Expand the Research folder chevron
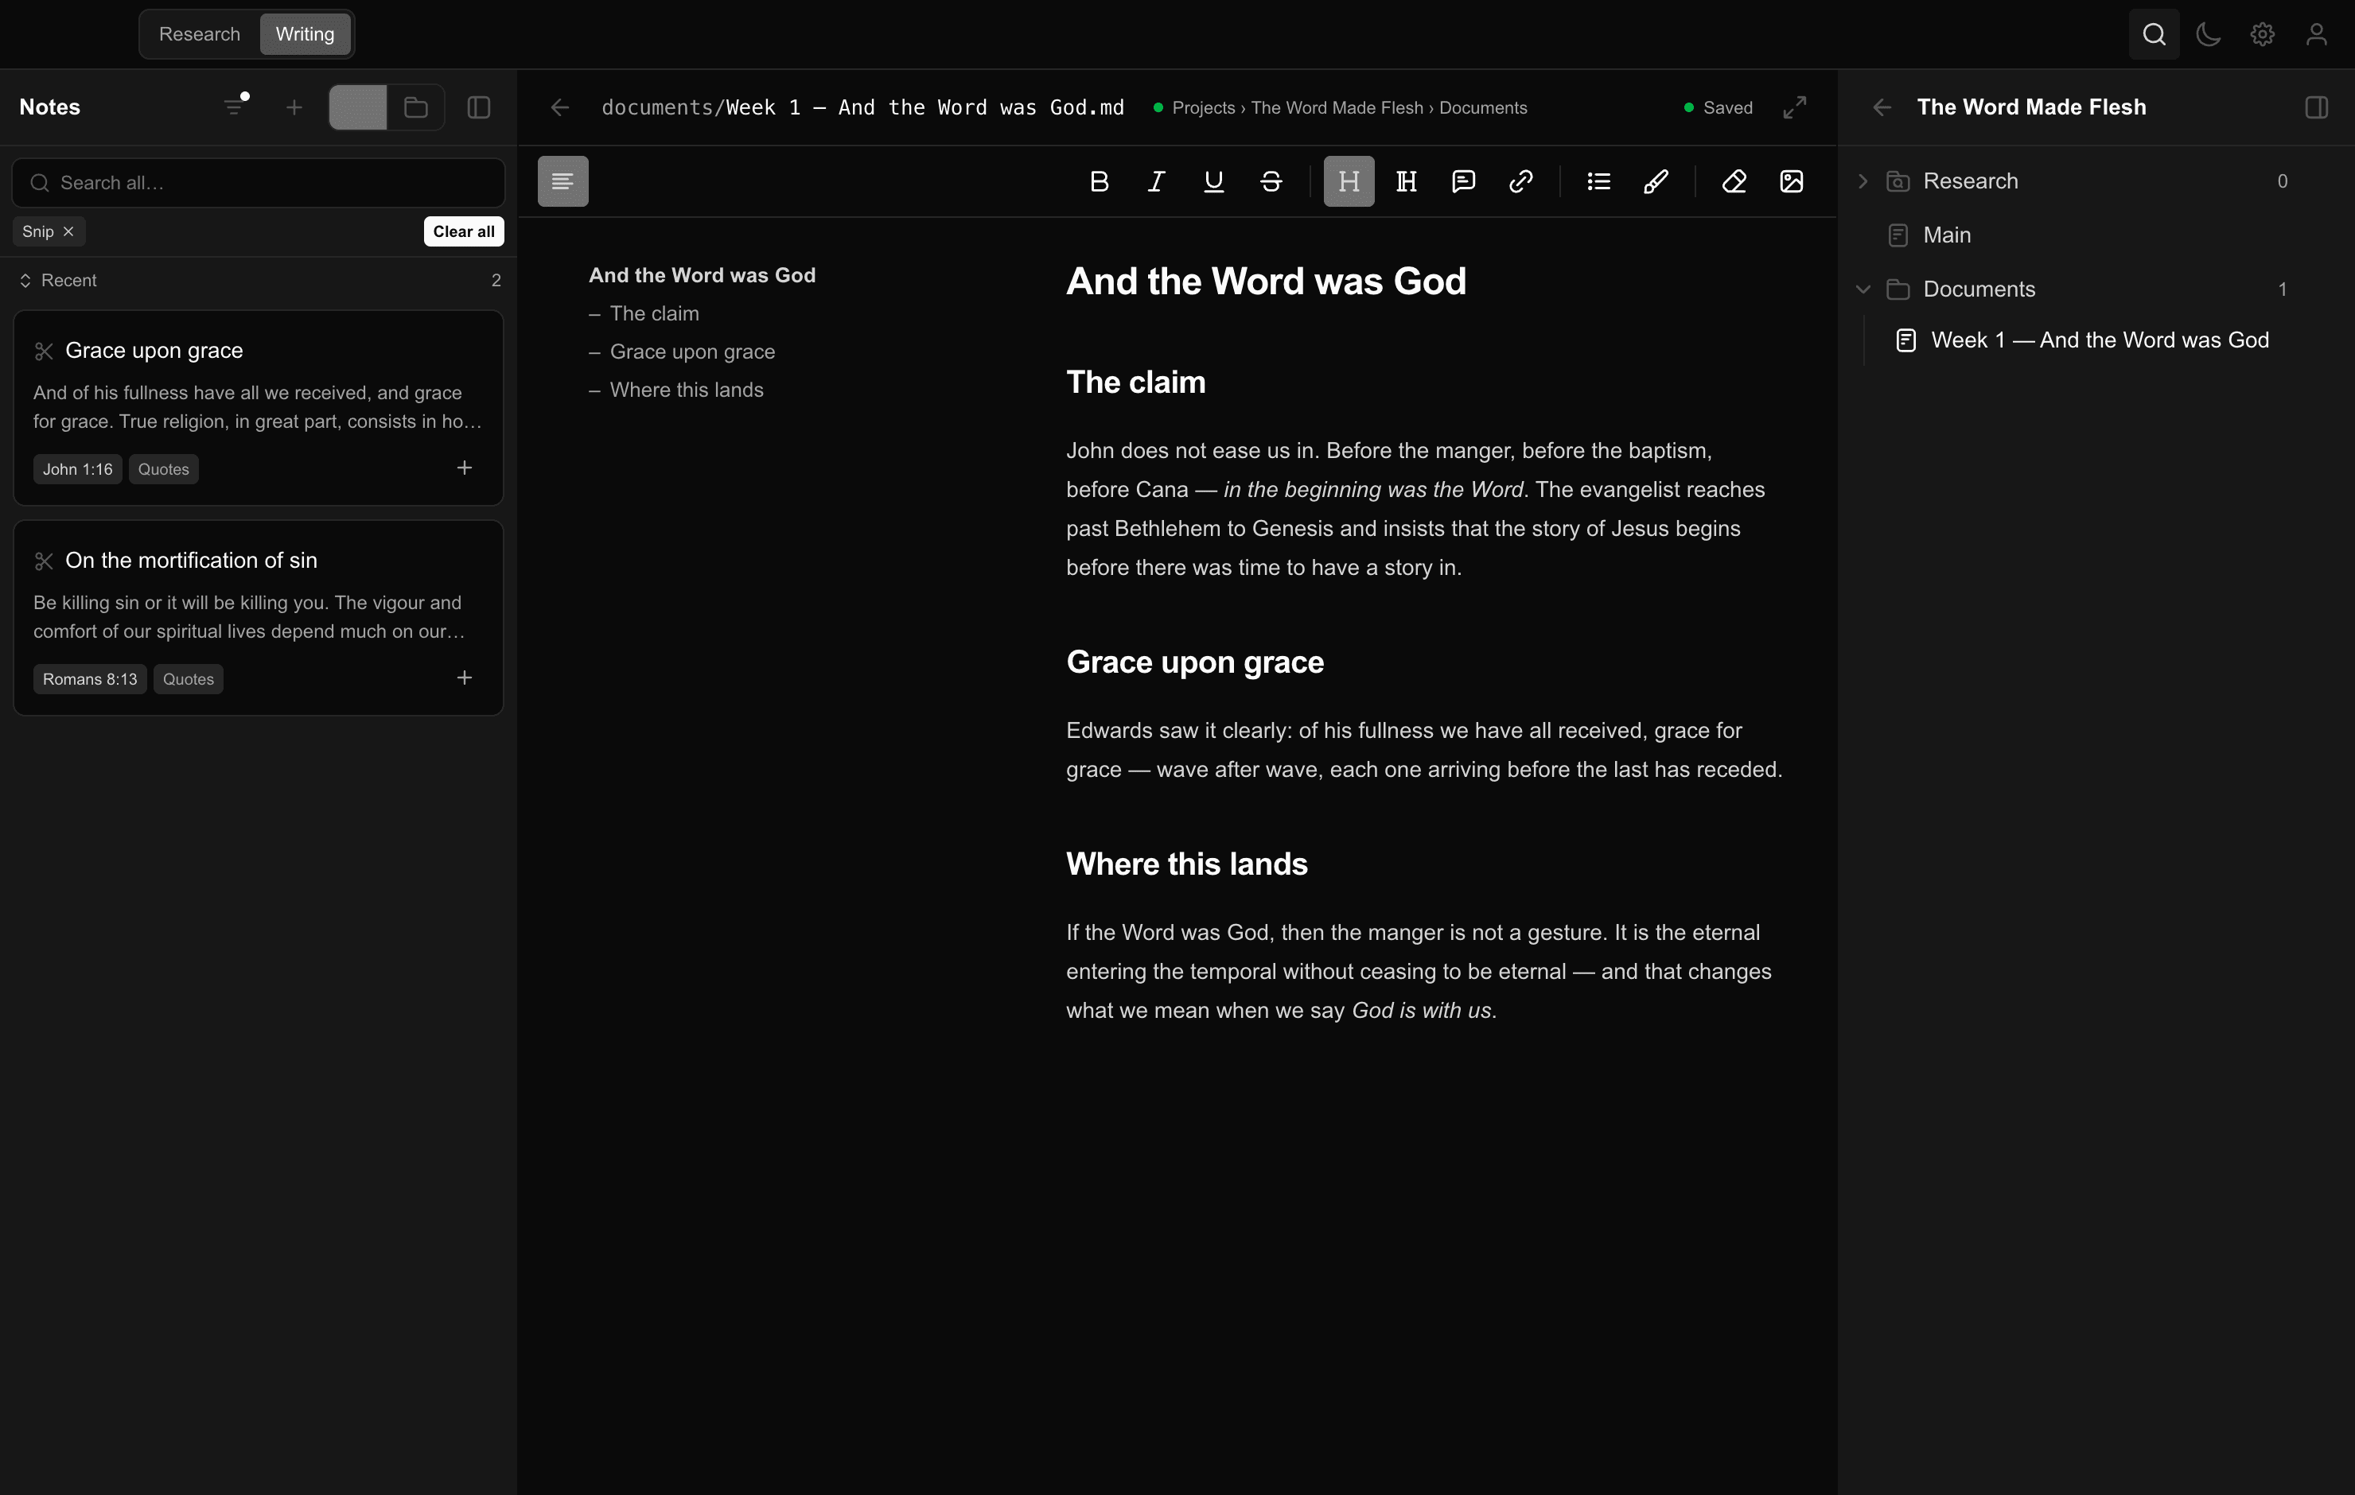This screenshot has height=1495, width=2355. click(1863, 181)
